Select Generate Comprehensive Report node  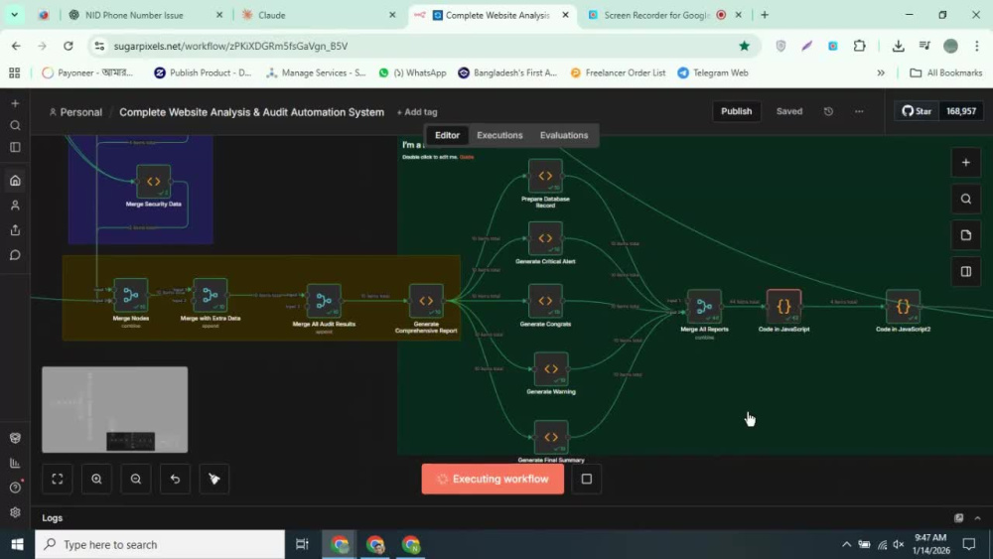(426, 301)
